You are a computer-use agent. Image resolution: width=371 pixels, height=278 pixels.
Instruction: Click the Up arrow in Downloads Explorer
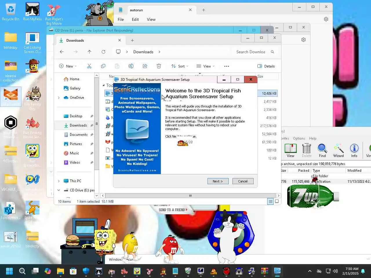89,52
